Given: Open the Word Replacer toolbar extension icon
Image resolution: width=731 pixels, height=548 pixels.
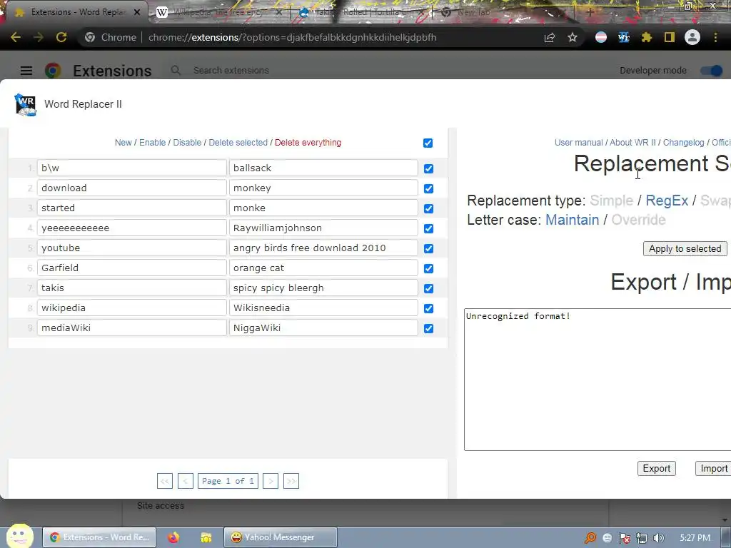Looking at the screenshot, I should pos(624,37).
